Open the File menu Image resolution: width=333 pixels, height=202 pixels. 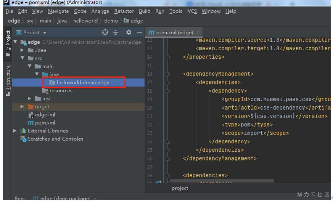pos(9,11)
